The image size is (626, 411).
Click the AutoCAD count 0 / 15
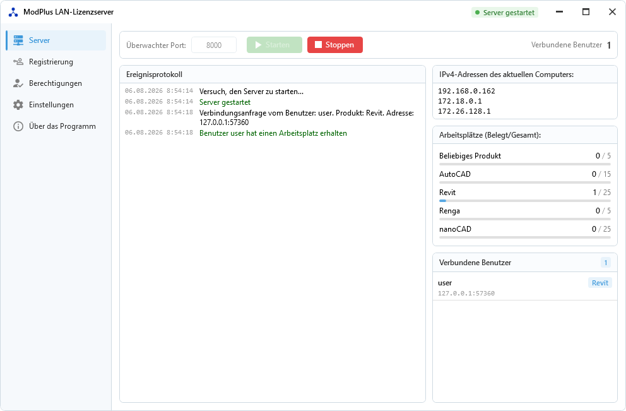pos(601,174)
